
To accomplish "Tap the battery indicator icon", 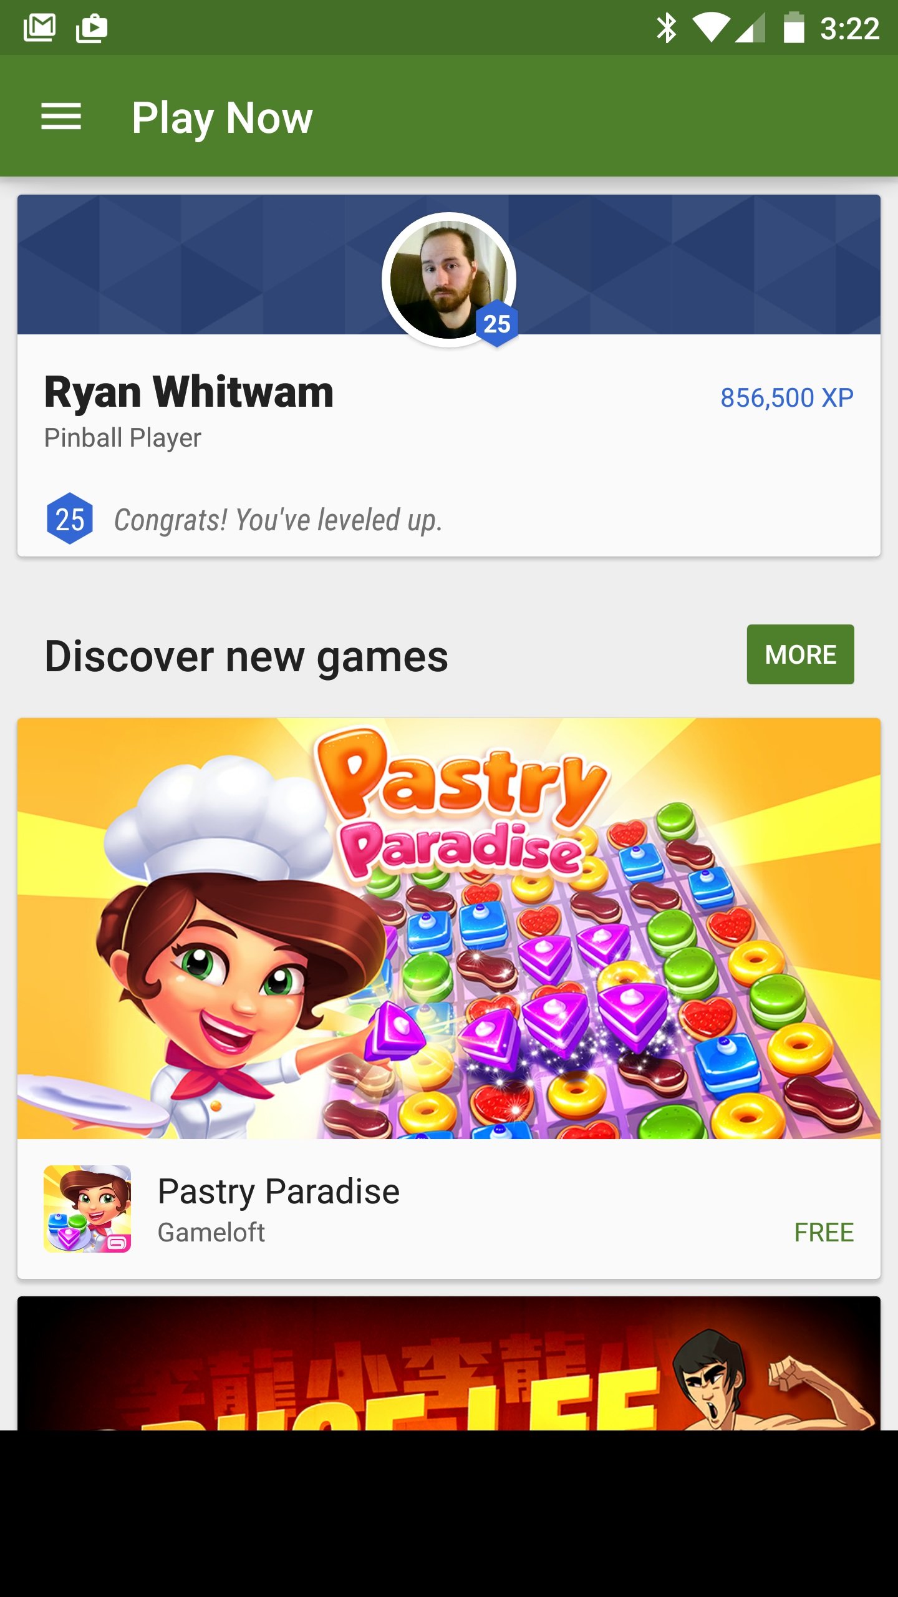I will tap(793, 27).
